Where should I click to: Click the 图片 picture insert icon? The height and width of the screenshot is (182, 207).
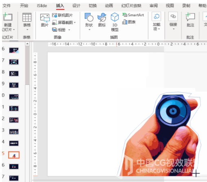pos(45,18)
